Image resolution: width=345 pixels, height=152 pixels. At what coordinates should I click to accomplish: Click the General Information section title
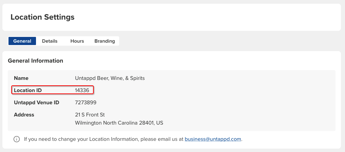(35, 61)
